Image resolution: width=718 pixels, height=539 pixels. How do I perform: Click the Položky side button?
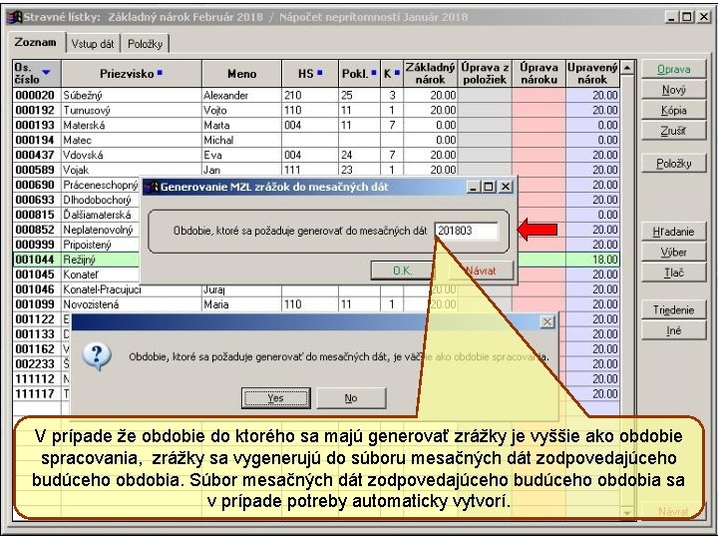pos(673,163)
